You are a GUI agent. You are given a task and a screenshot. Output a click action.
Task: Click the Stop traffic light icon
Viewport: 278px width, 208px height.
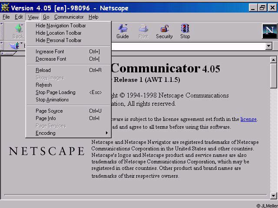click(x=185, y=32)
